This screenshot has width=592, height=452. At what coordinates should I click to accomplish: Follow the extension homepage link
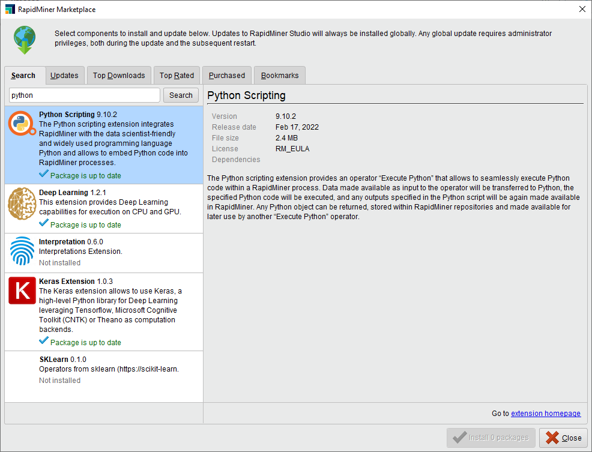(546, 414)
